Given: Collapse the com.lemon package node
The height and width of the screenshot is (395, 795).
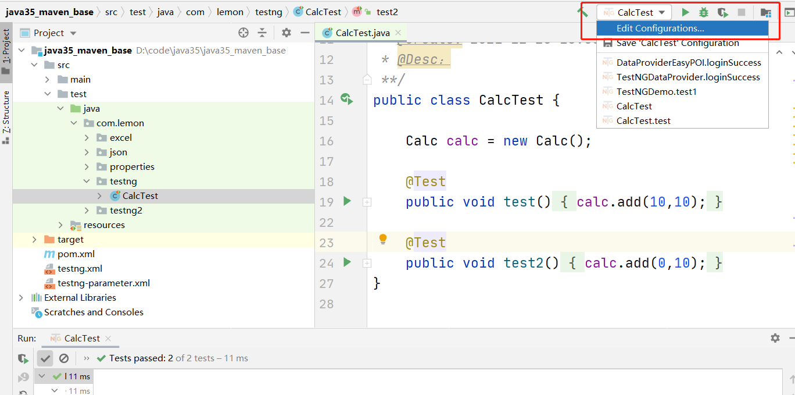Looking at the screenshot, I should (74, 123).
